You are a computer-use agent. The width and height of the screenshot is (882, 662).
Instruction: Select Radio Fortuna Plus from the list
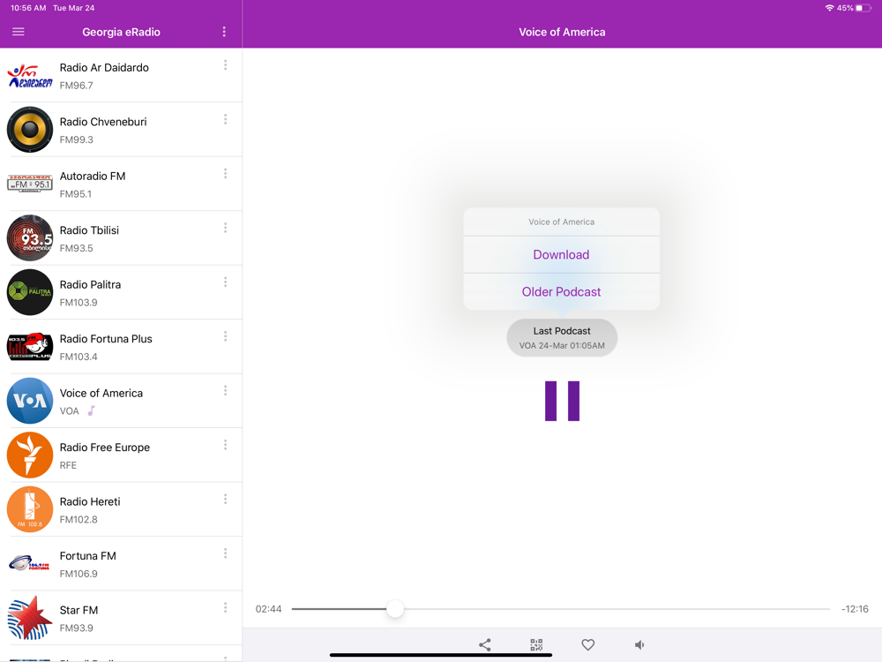click(x=121, y=346)
